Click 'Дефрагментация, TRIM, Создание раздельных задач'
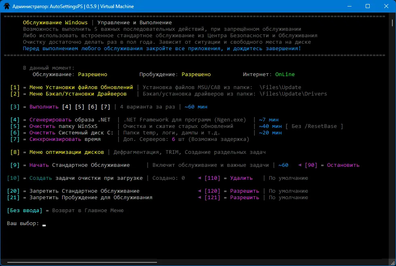 [x=189, y=152]
